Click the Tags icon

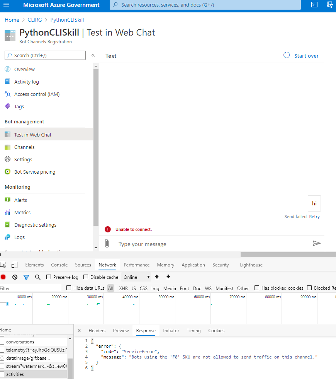8,106
